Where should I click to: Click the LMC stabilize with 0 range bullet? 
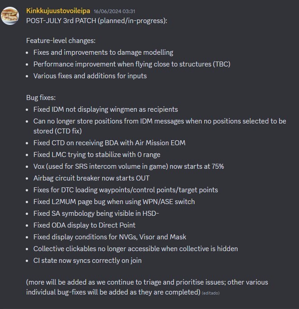[x=97, y=155]
